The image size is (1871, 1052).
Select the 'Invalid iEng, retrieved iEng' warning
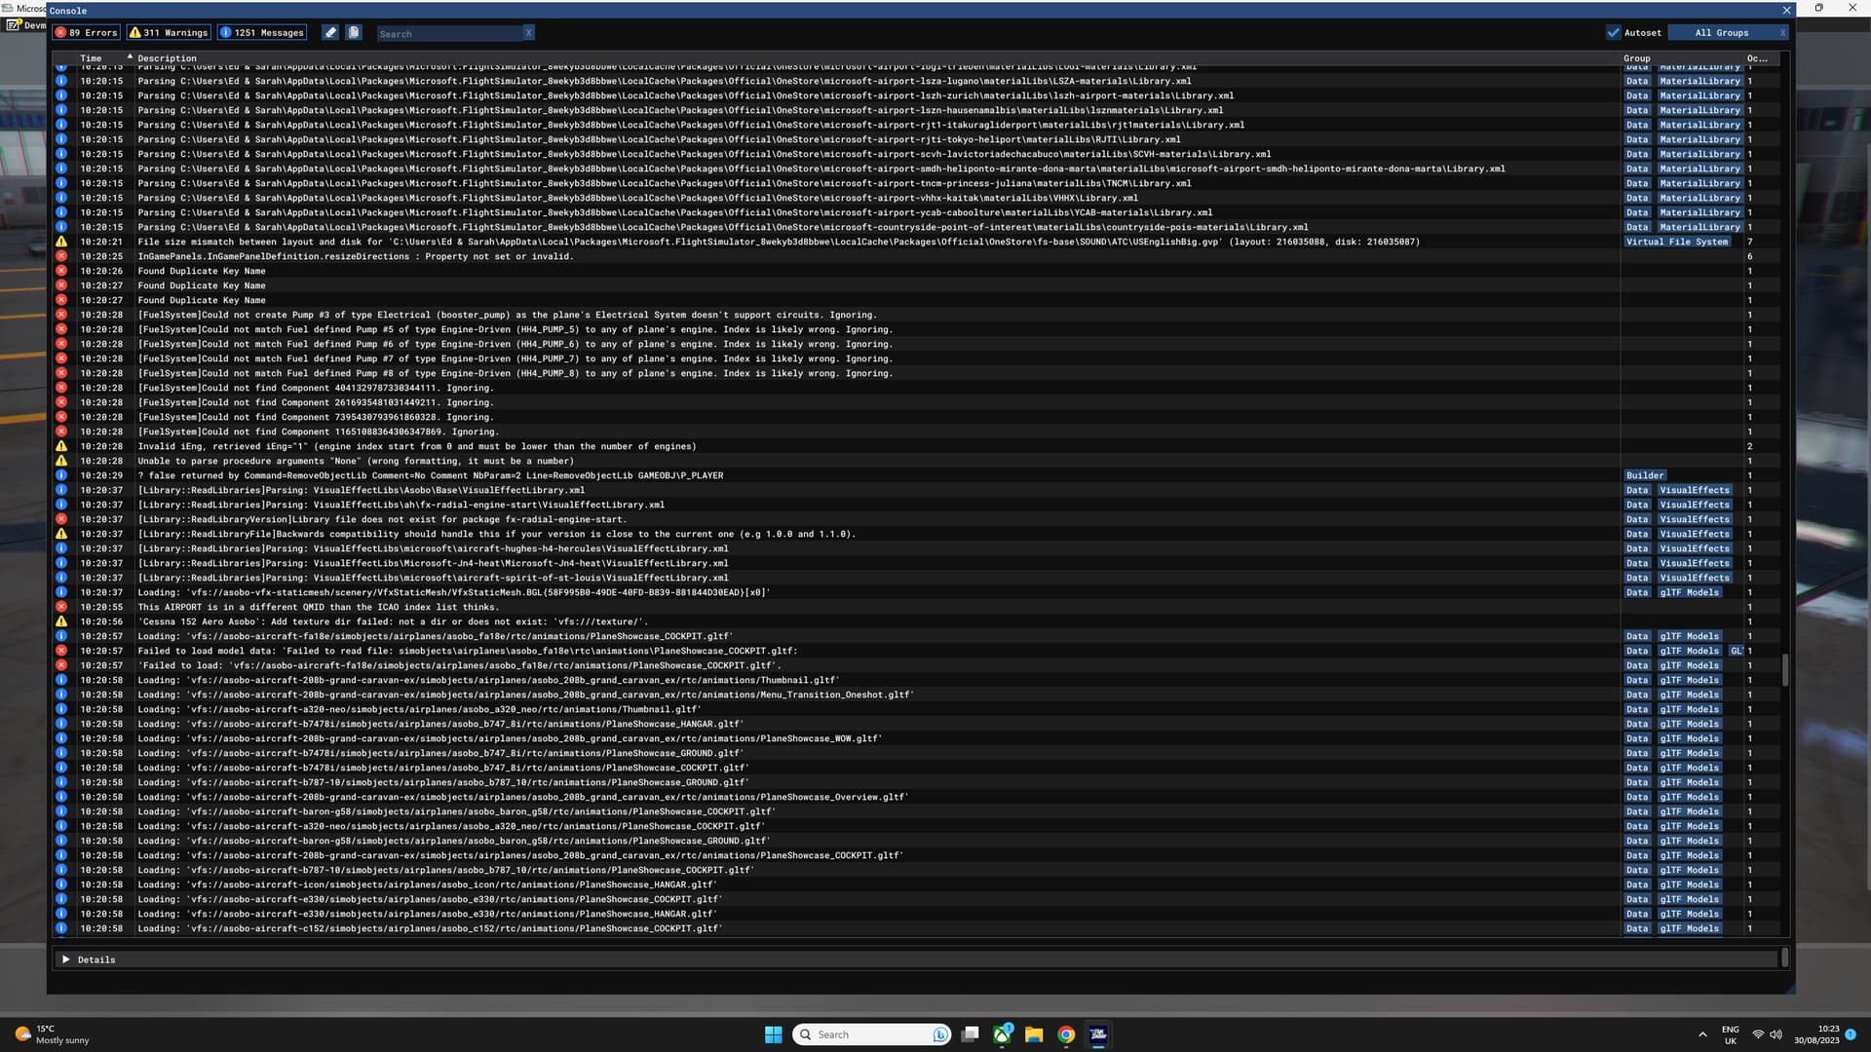(916, 446)
